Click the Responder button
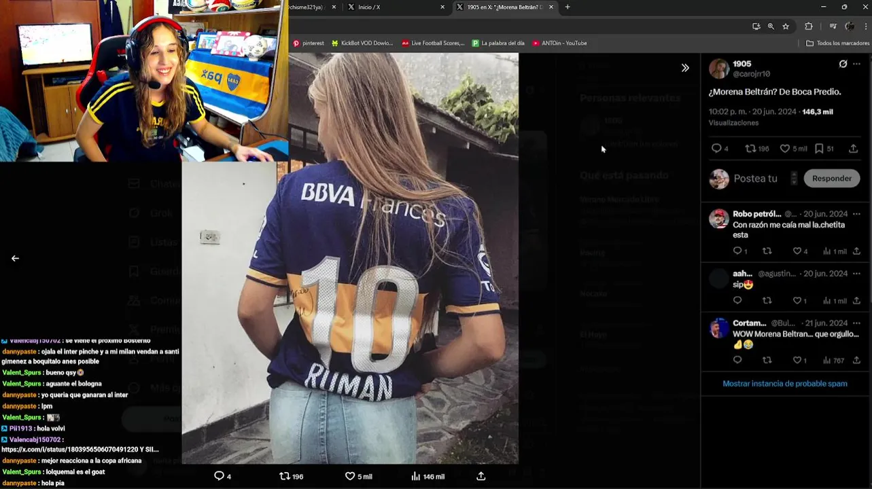 (x=831, y=179)
